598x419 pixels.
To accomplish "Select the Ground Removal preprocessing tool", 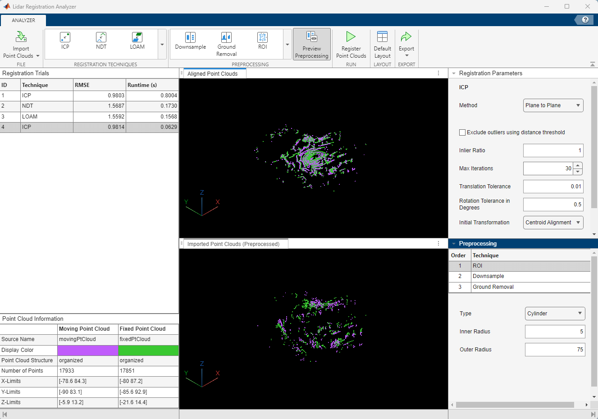I will [226, 43].
